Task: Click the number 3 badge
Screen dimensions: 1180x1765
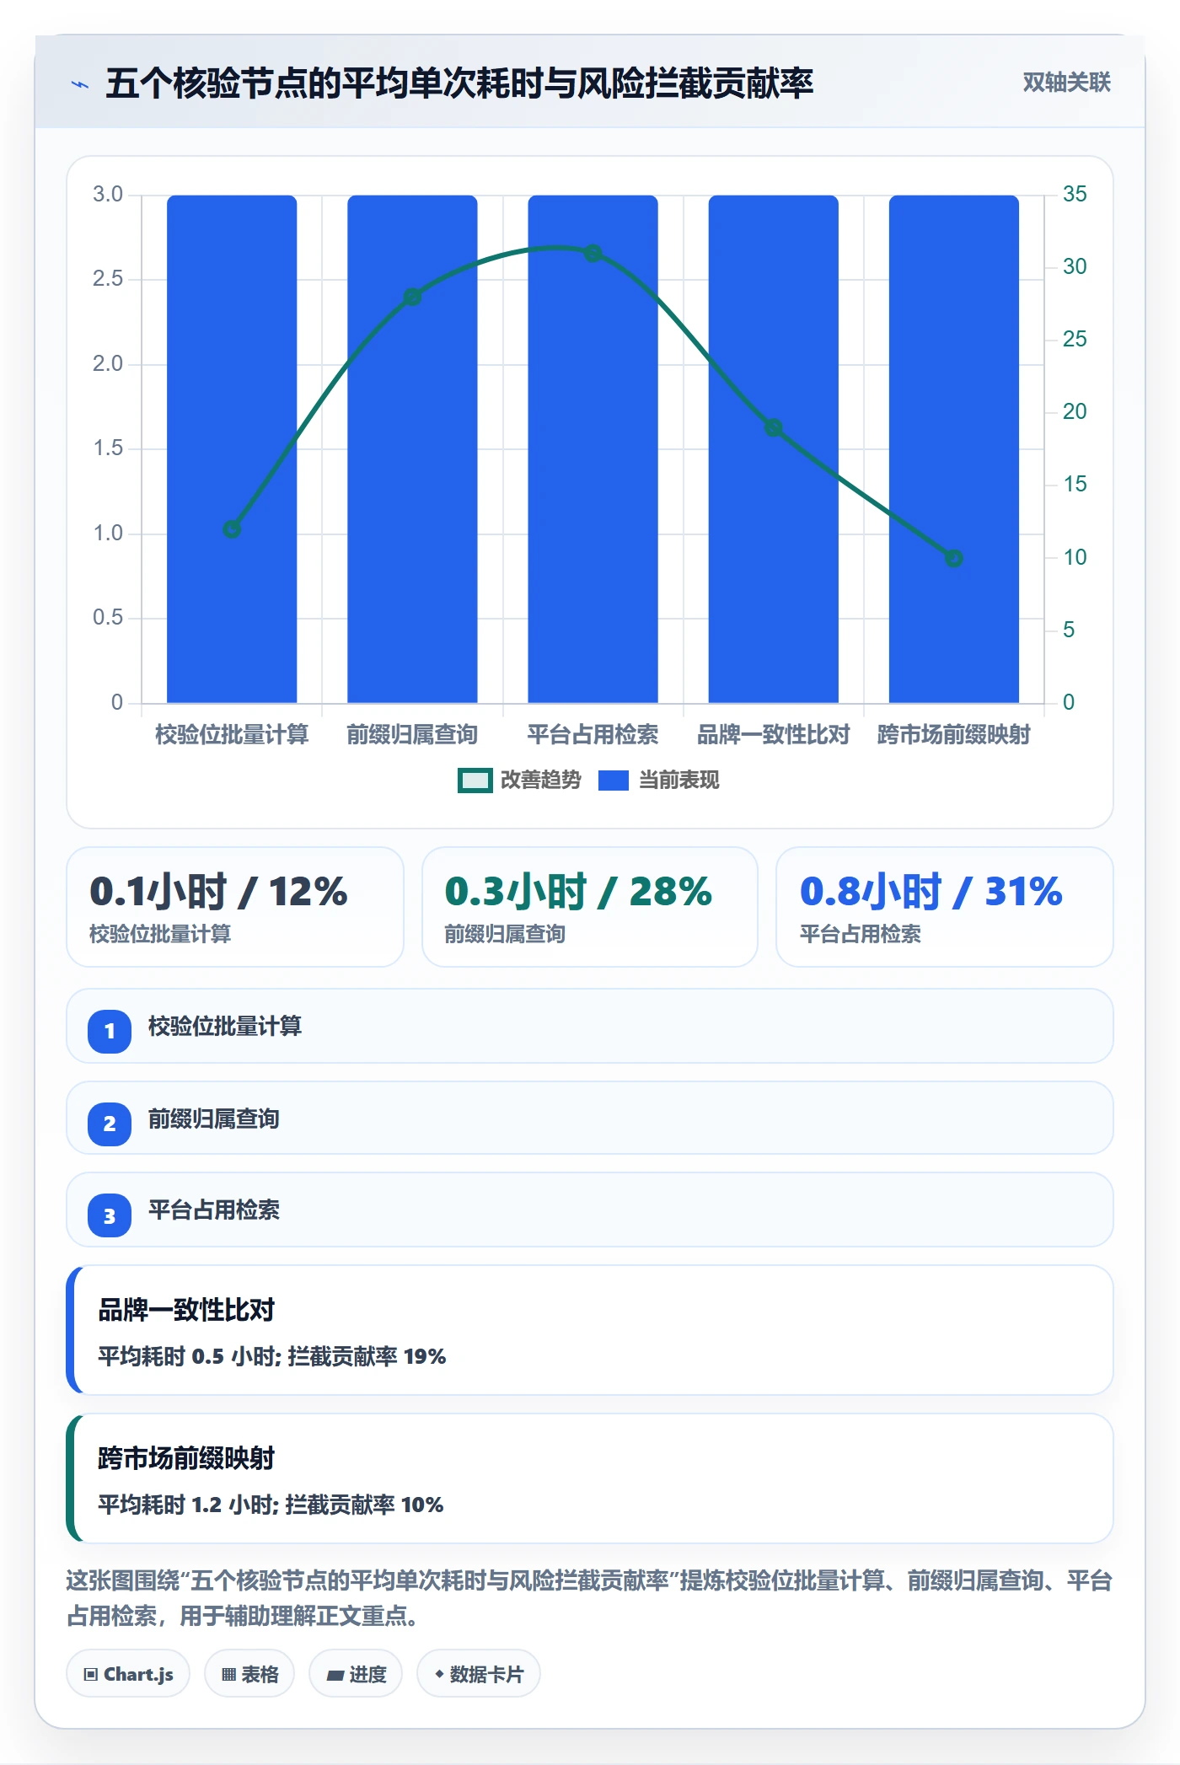Action: (110, 1216)
